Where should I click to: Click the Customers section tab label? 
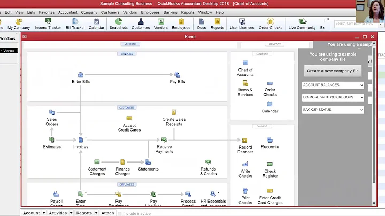coord(127,107)
